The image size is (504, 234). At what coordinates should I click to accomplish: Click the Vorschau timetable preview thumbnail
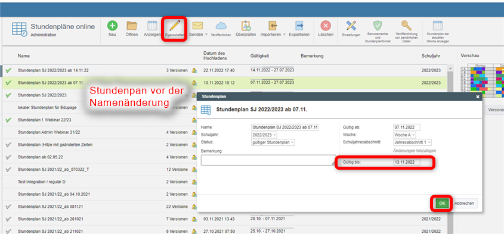pos(482,80)
